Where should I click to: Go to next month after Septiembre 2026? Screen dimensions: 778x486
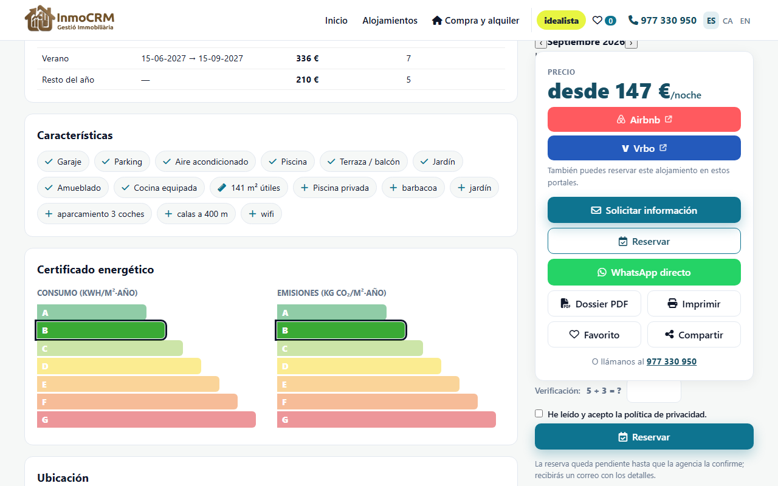click(631, 43)
